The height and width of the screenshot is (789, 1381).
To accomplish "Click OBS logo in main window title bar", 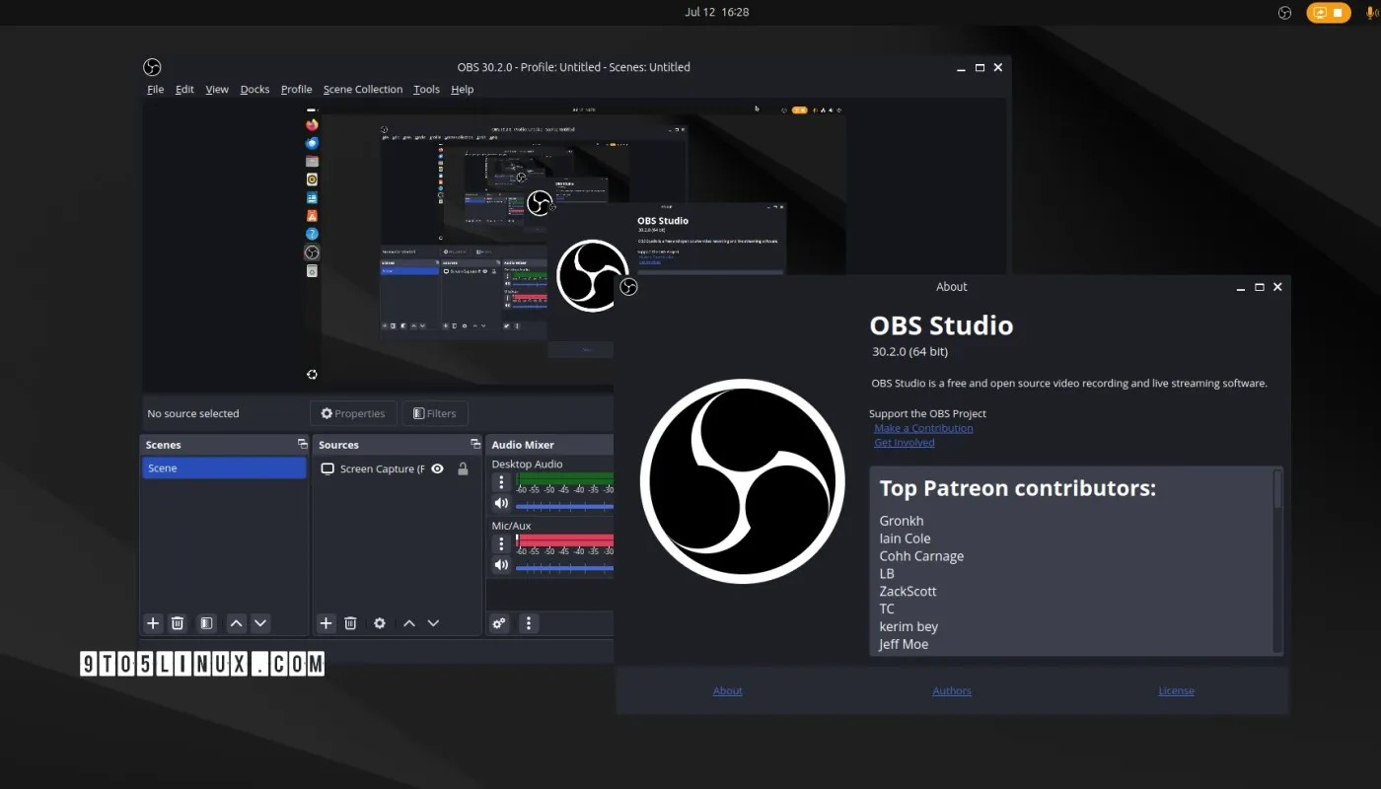I will [152, 67].
